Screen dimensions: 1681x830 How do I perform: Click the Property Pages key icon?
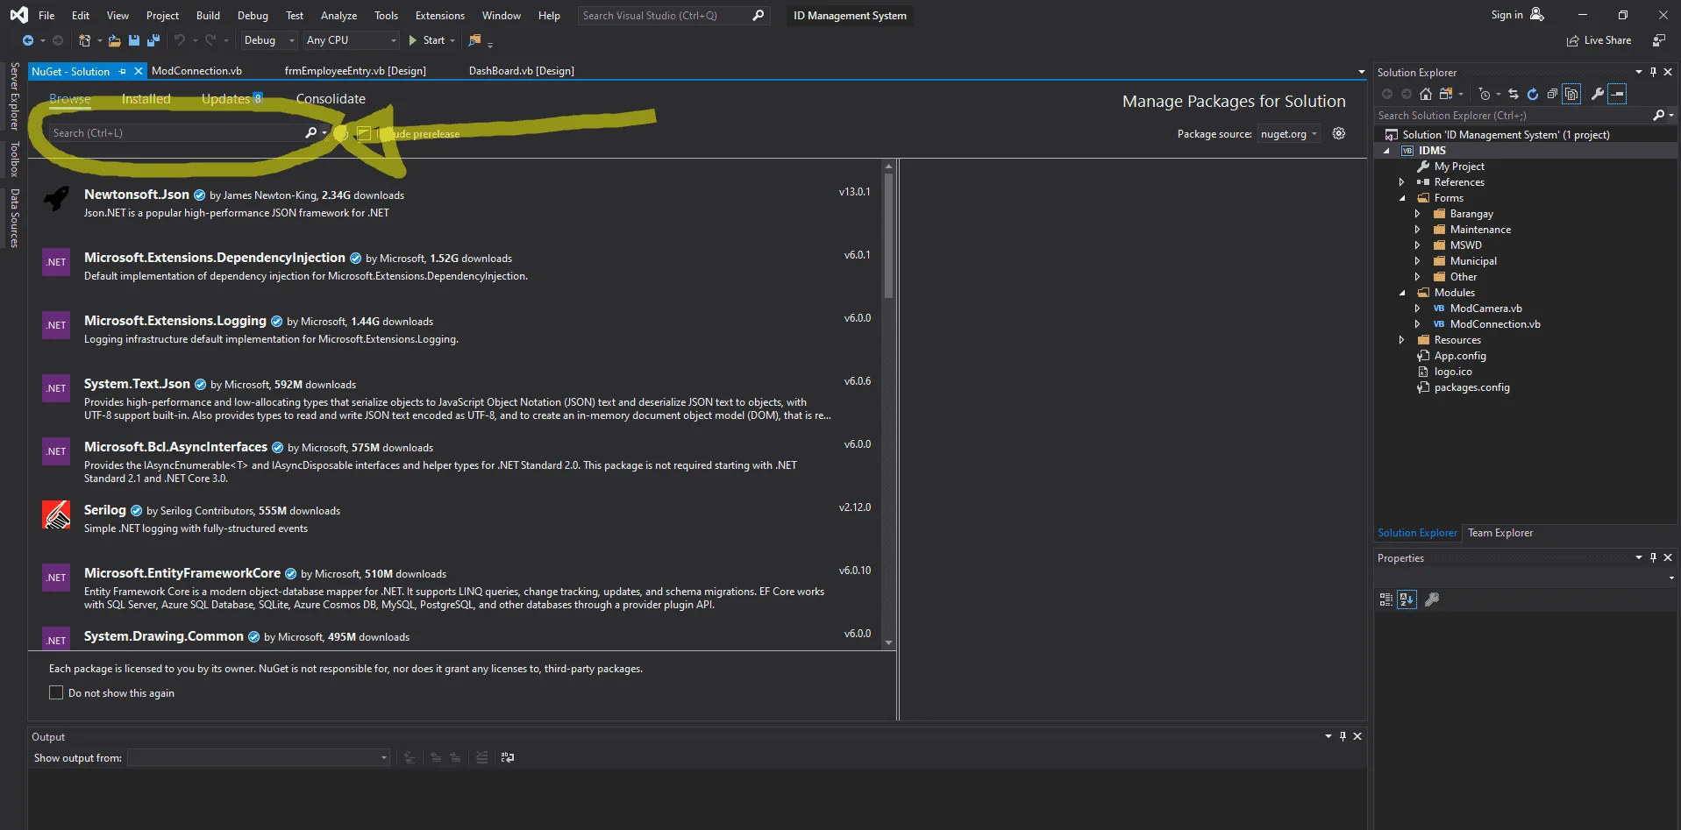pyautogui.click(x=1432, y=599)
